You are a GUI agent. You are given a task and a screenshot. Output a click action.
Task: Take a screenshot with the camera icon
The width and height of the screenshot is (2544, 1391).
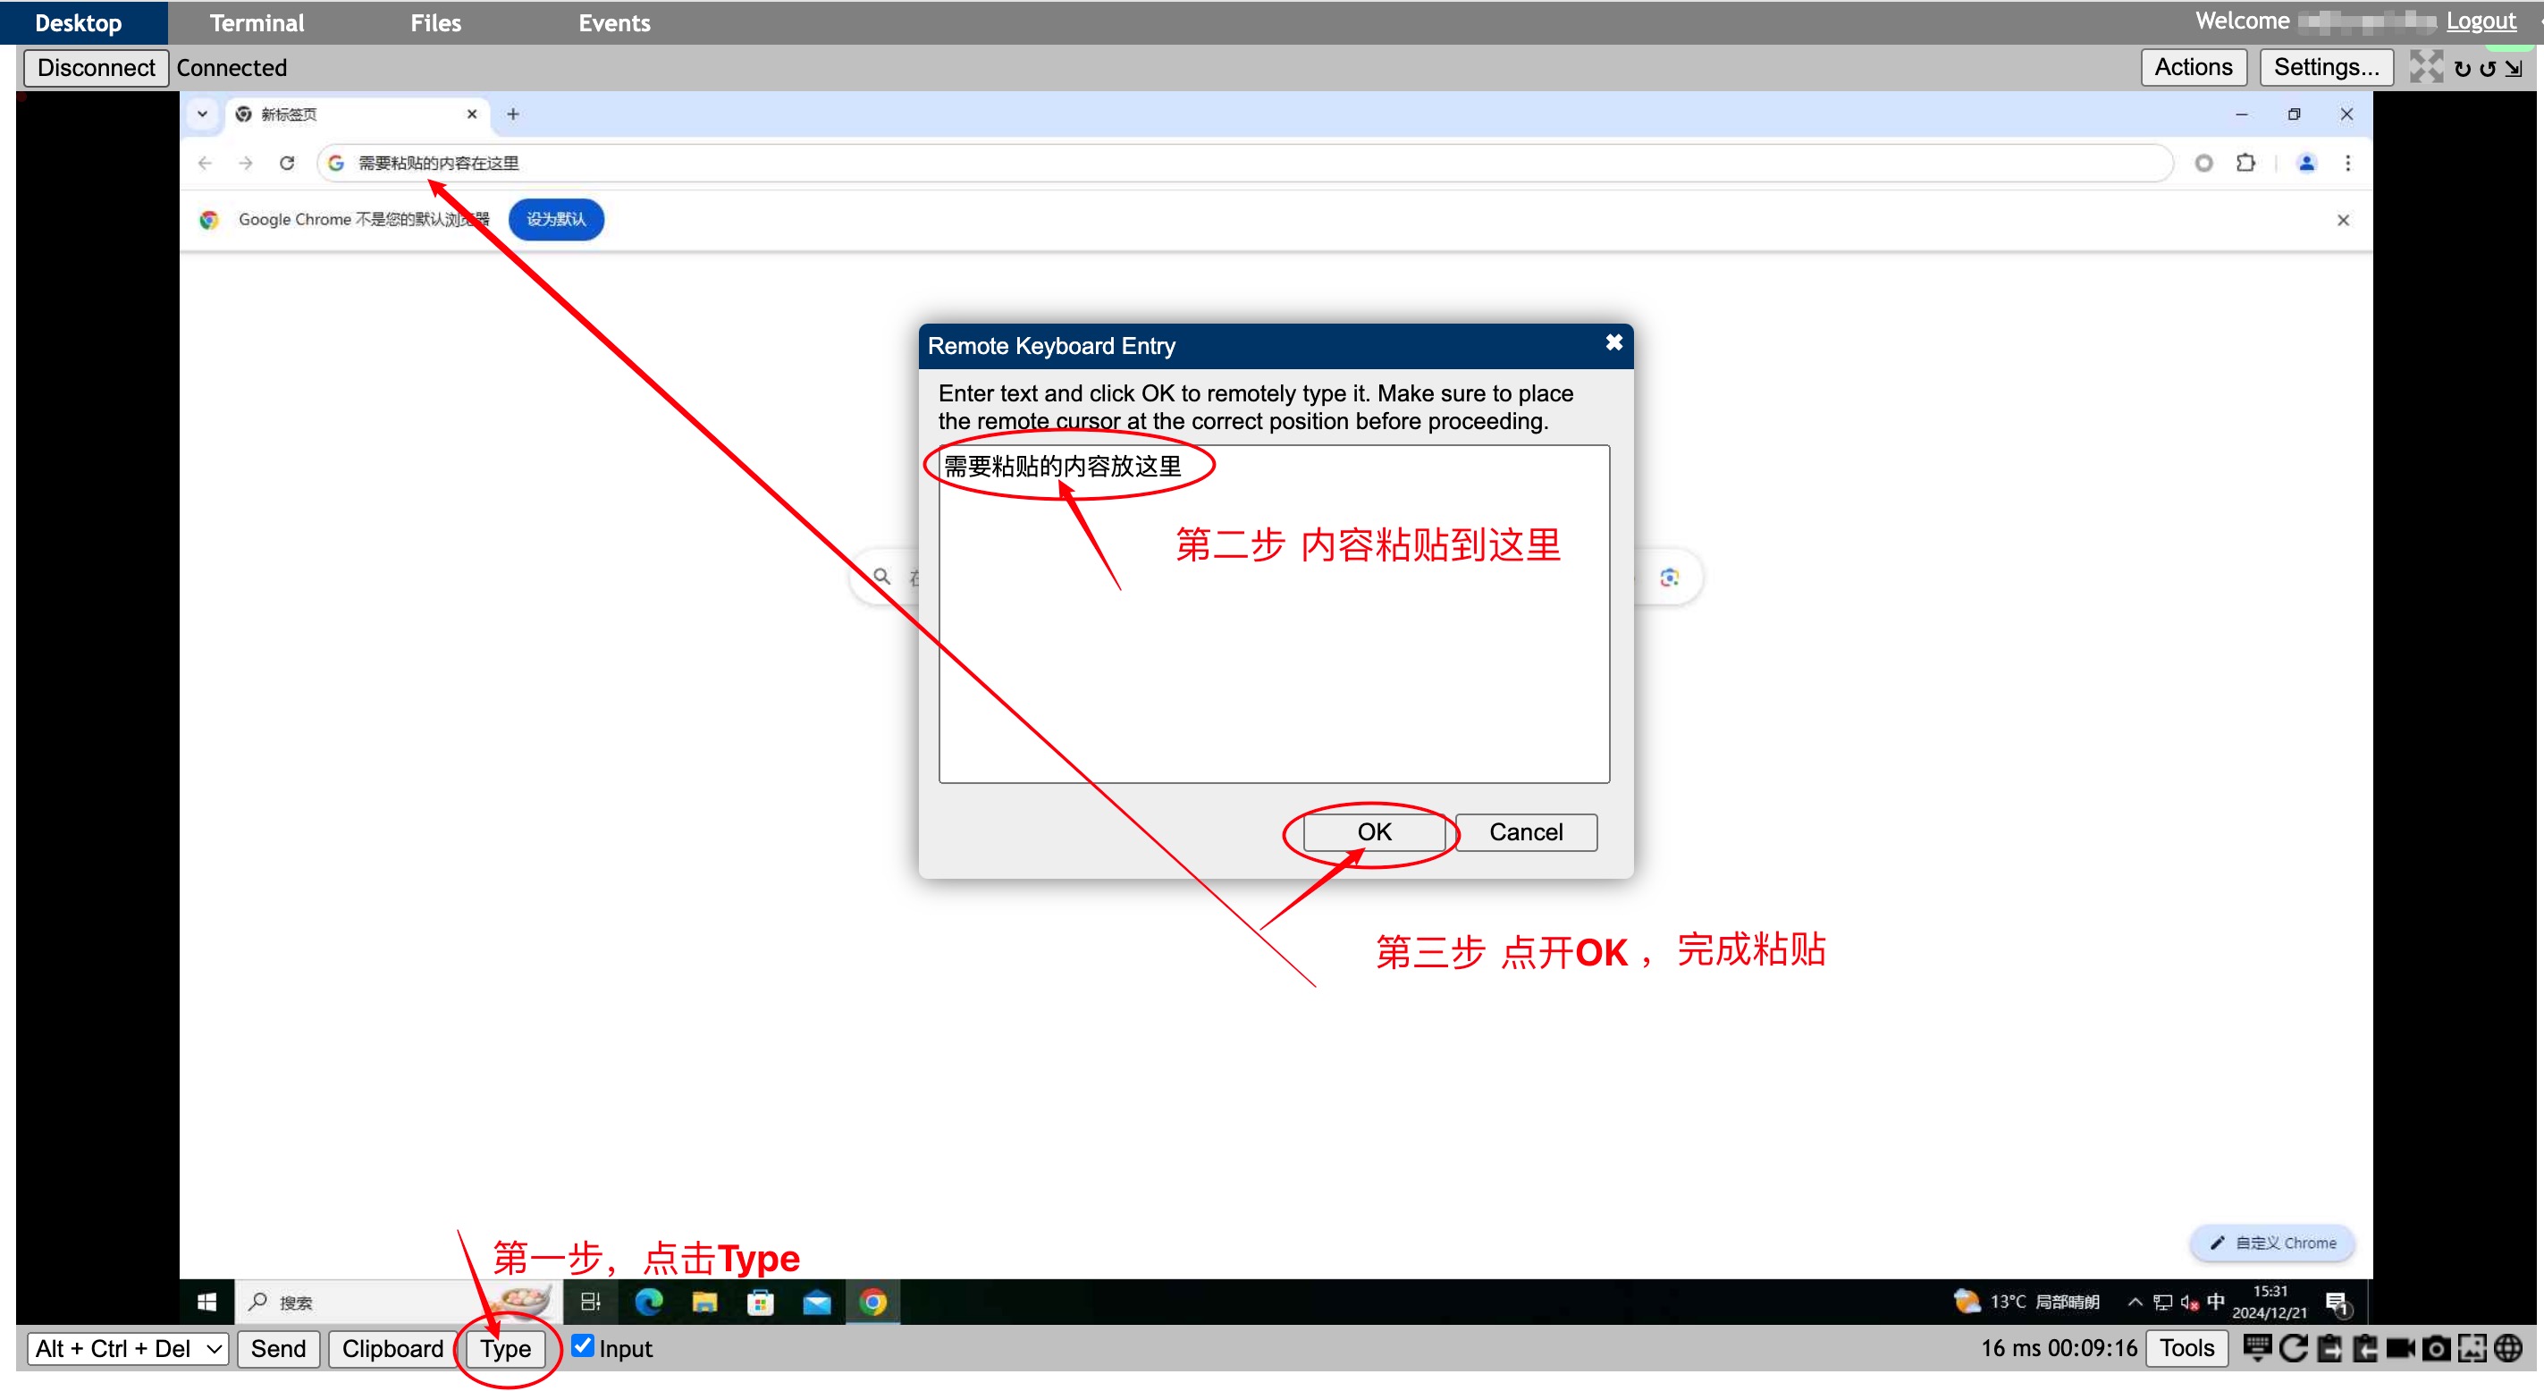[x=2437, y=1347]
